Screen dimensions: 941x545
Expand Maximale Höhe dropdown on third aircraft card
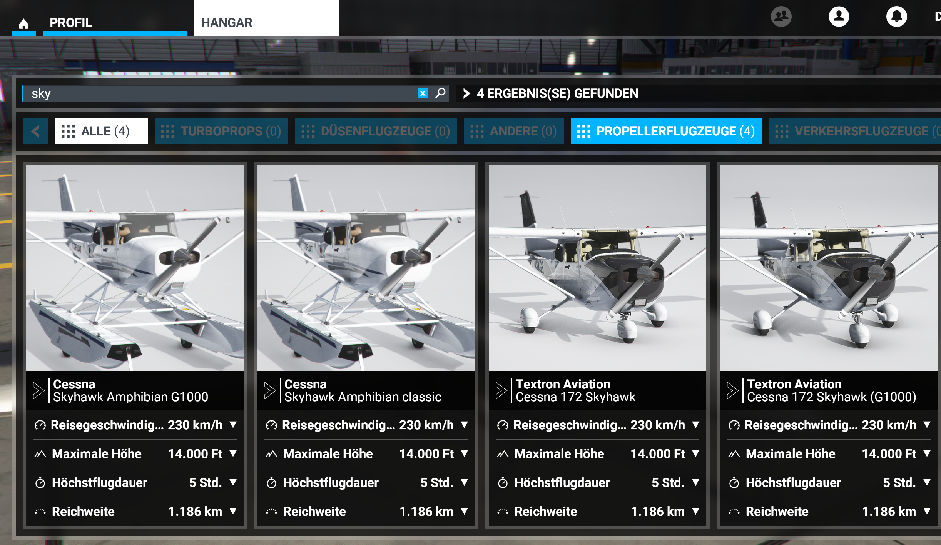click(695, 453)
